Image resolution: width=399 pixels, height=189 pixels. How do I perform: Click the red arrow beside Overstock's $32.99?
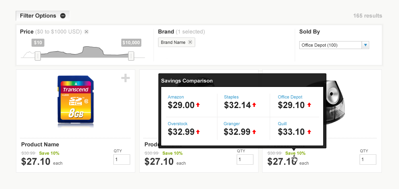click(x=198, y=132)
